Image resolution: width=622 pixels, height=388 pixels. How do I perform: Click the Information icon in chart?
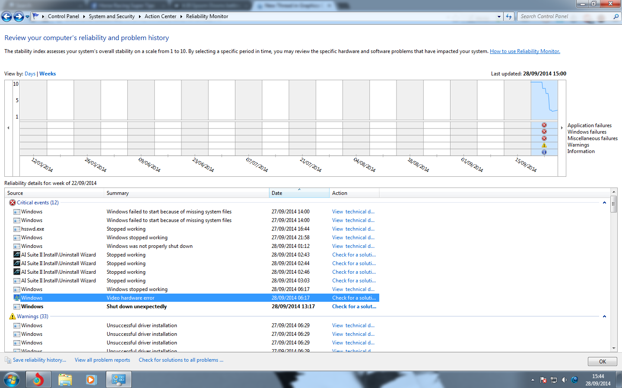(544, 152)
